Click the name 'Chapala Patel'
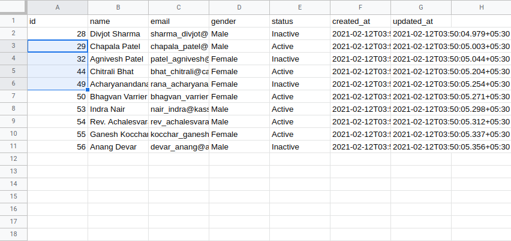This screenshot has width=511, height=241. click(x=118, y=46)
